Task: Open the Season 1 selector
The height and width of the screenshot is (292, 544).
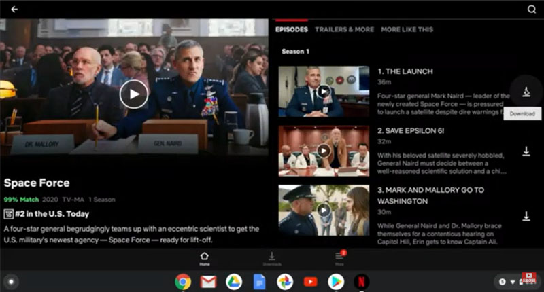Action: pyautogui.click(x=295, y=51)
